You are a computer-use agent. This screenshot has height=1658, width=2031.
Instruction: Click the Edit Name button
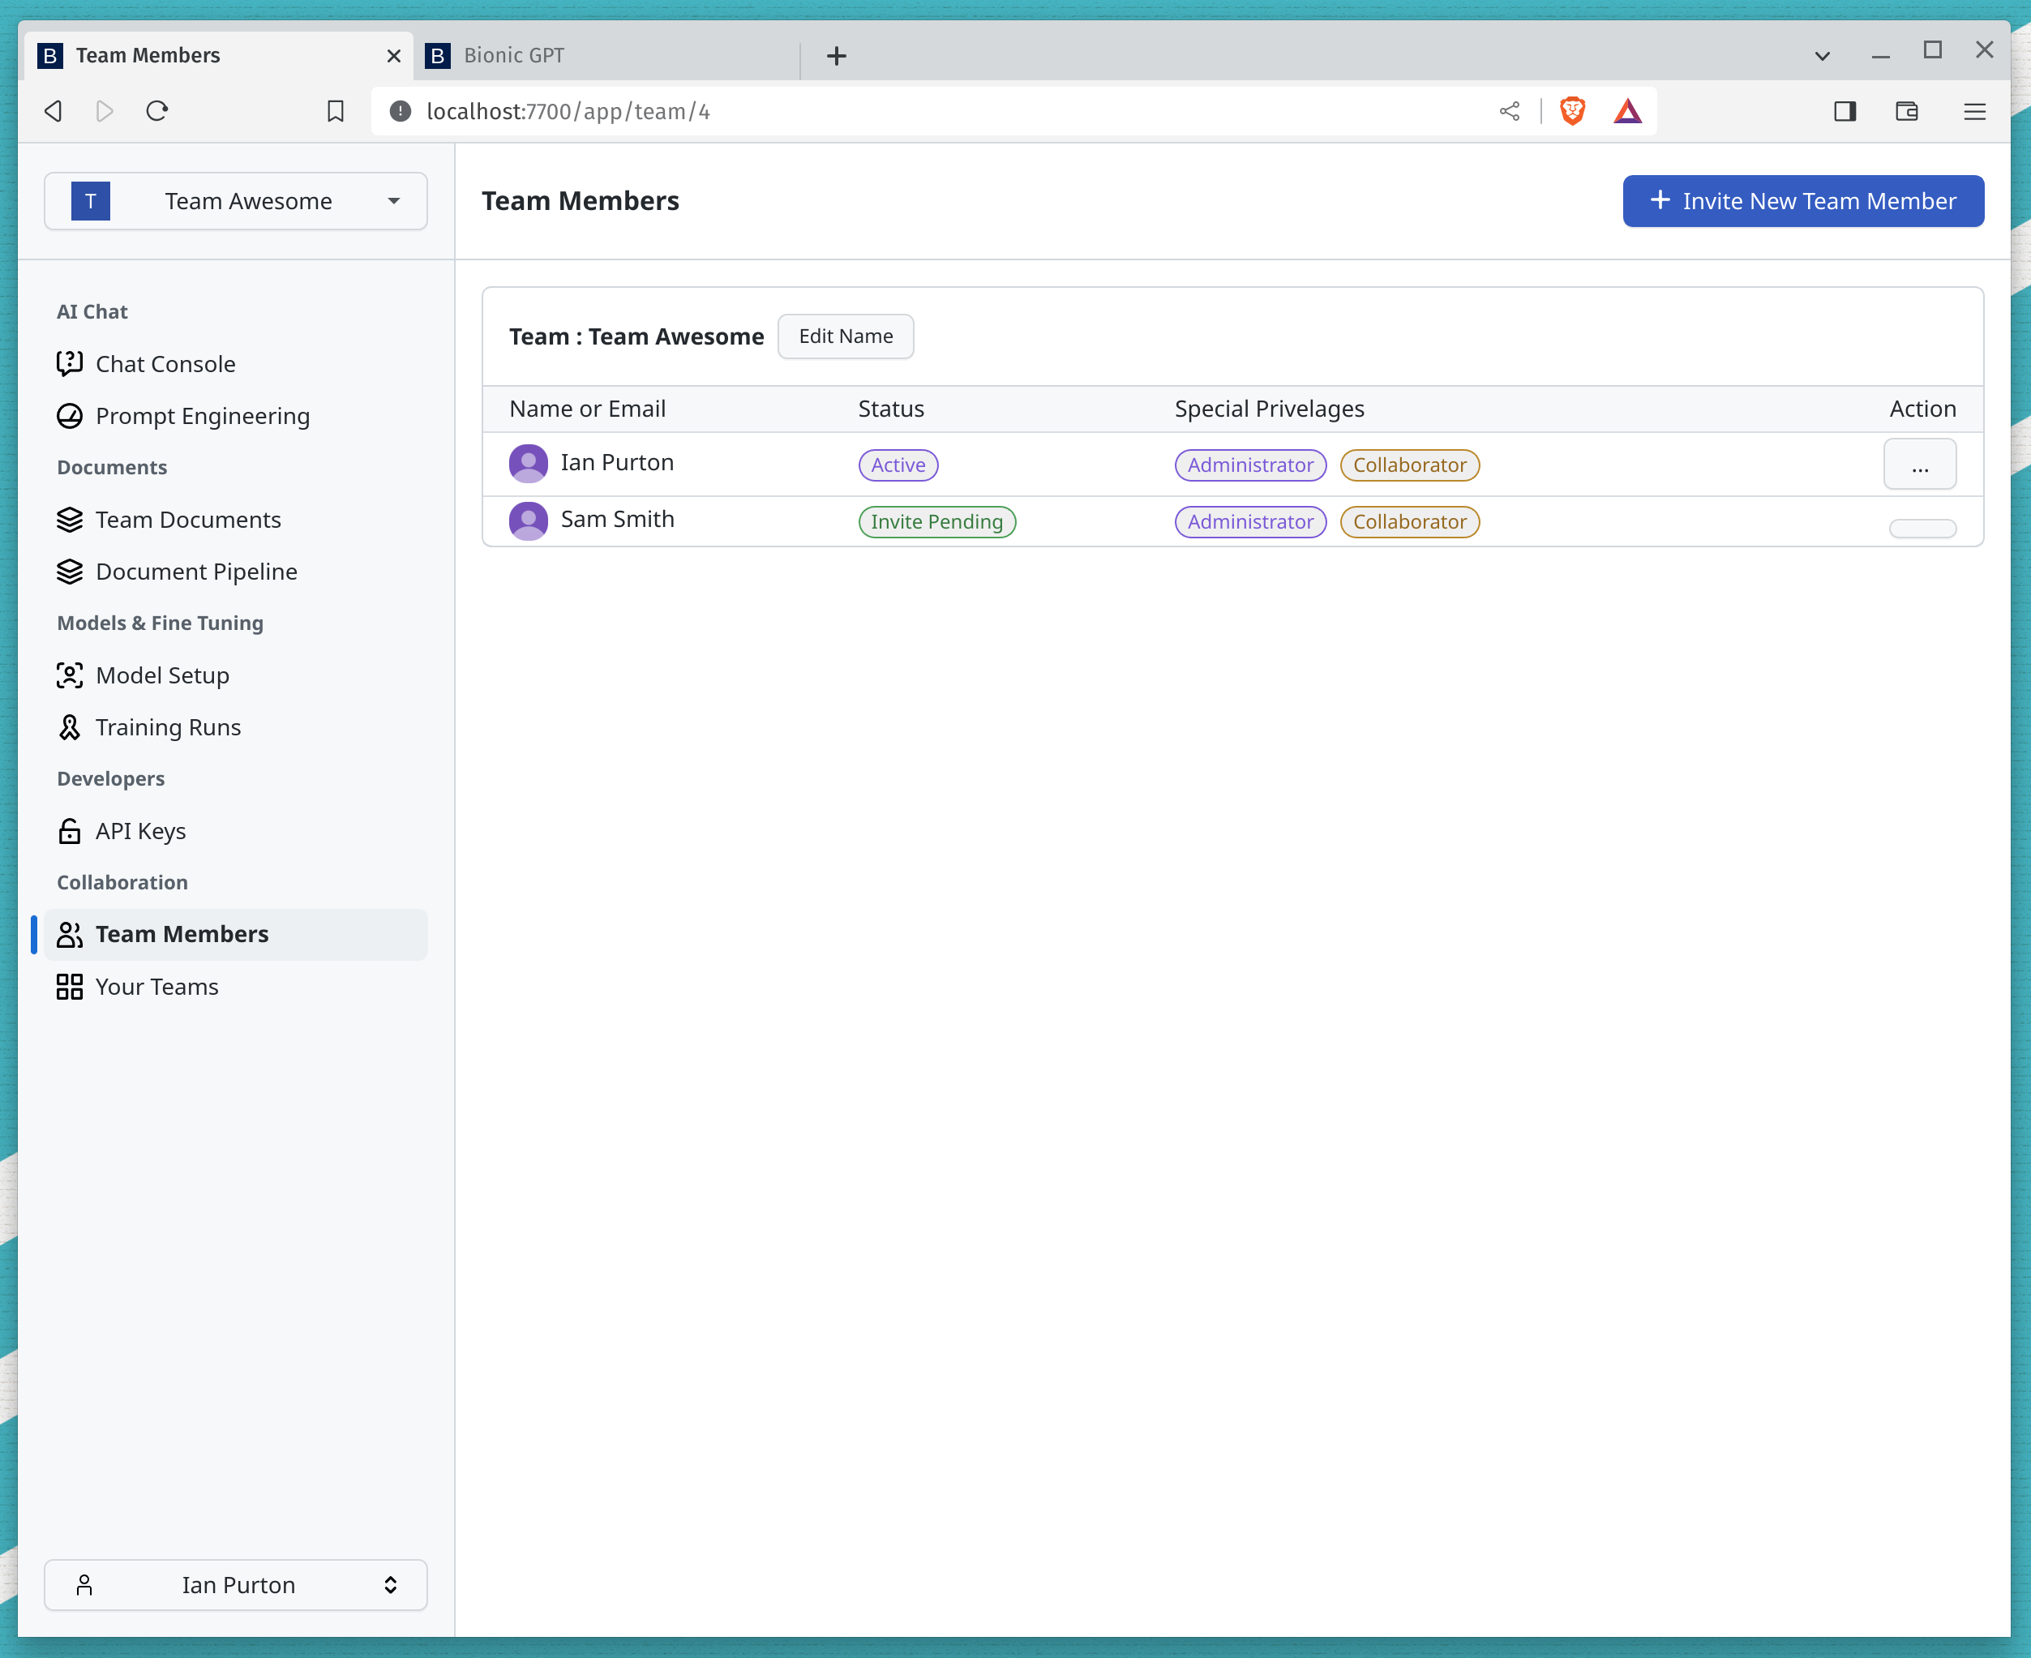click(845, 336)
